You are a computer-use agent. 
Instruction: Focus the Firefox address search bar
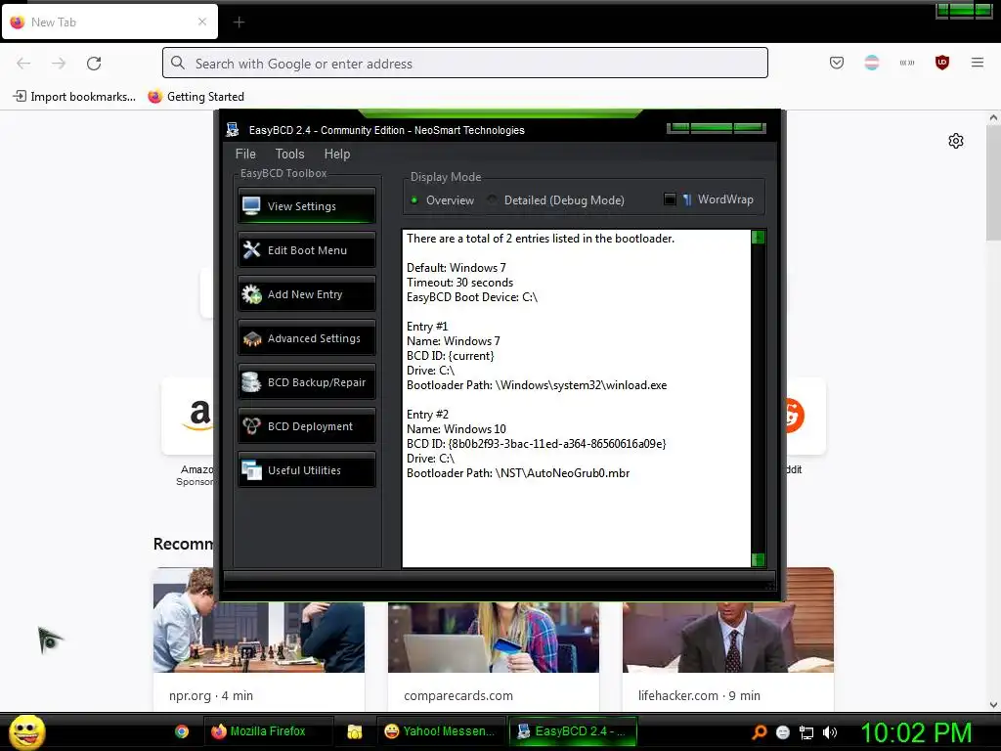(464, 64)
